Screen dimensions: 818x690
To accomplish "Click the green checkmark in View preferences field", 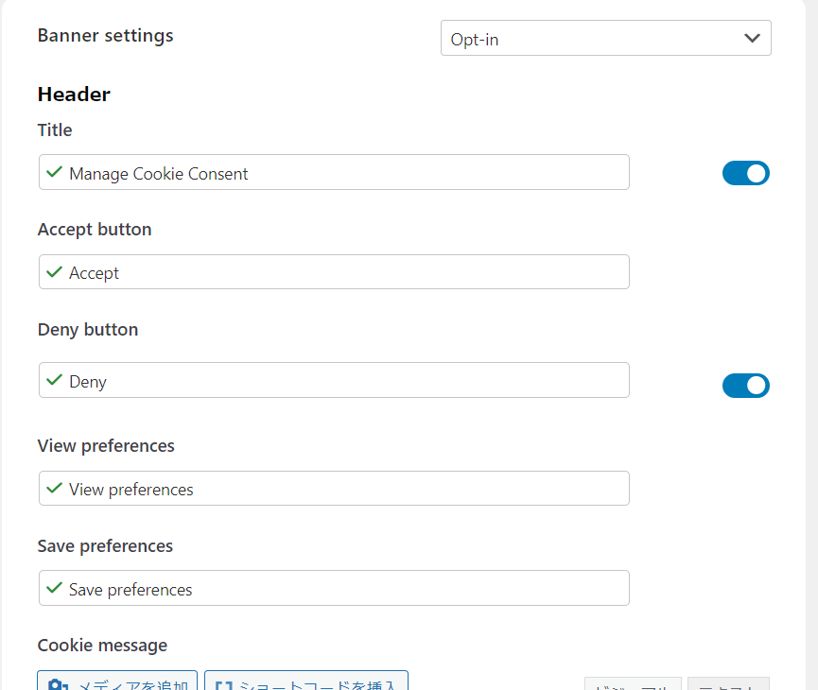I will pos(55,489).
